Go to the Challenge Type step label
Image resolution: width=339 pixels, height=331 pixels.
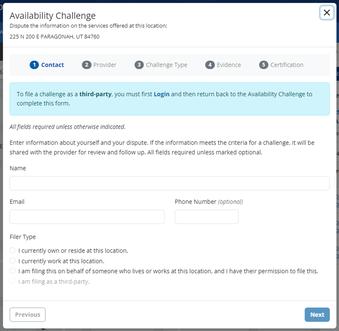point(167,65)
